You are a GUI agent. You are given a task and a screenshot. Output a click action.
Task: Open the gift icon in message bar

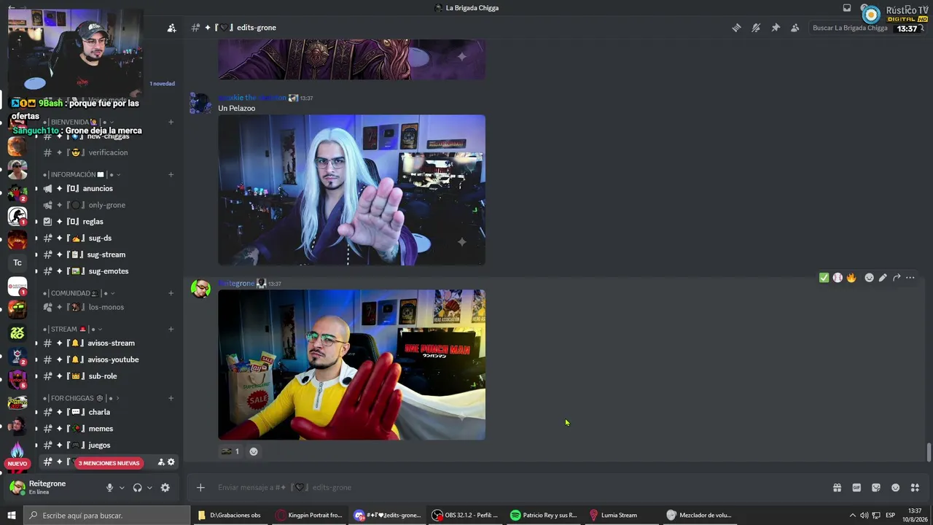pyautogui.click(x=837, y=488)
